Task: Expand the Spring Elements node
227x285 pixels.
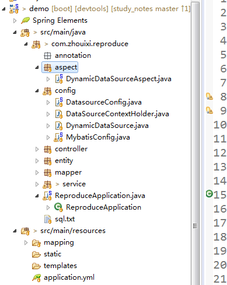Action: pos(15,20)
